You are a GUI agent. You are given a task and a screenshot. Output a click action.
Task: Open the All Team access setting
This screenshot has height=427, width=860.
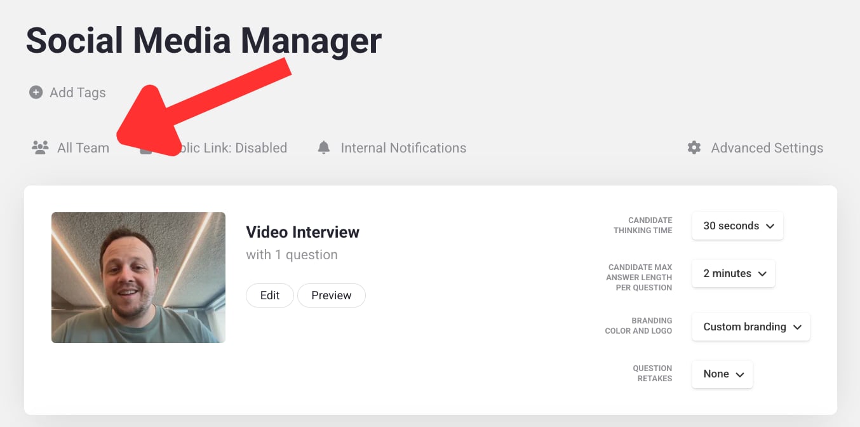tap(71, 148)
